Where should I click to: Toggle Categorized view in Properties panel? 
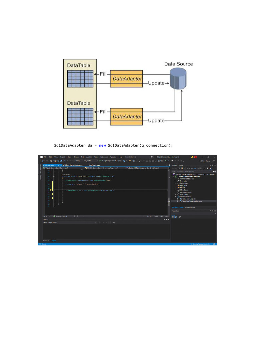(173, 217)
